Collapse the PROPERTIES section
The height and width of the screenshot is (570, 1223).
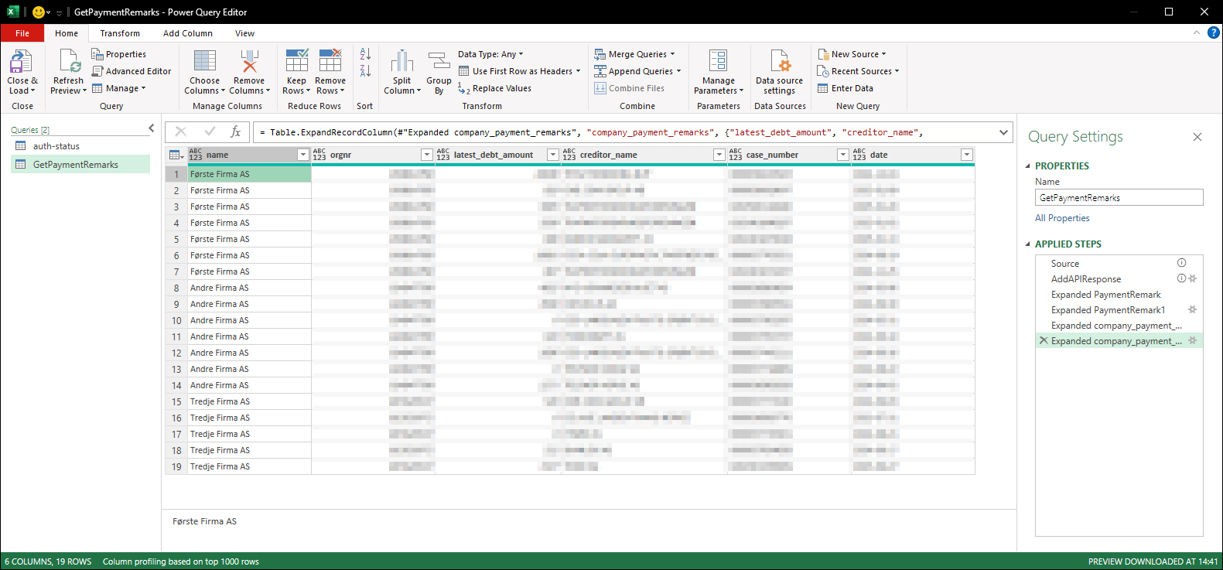coord(1028,166)
